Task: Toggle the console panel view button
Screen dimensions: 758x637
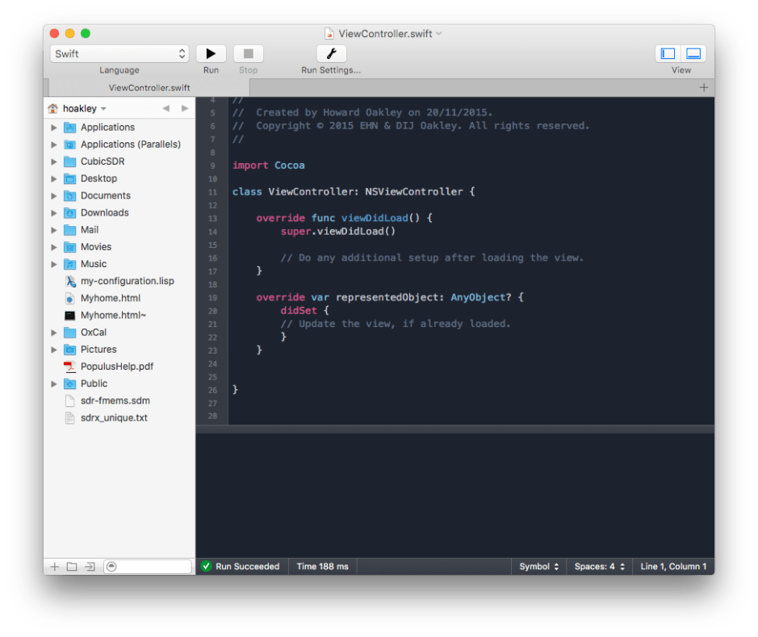Action: (x=693, y=53)
